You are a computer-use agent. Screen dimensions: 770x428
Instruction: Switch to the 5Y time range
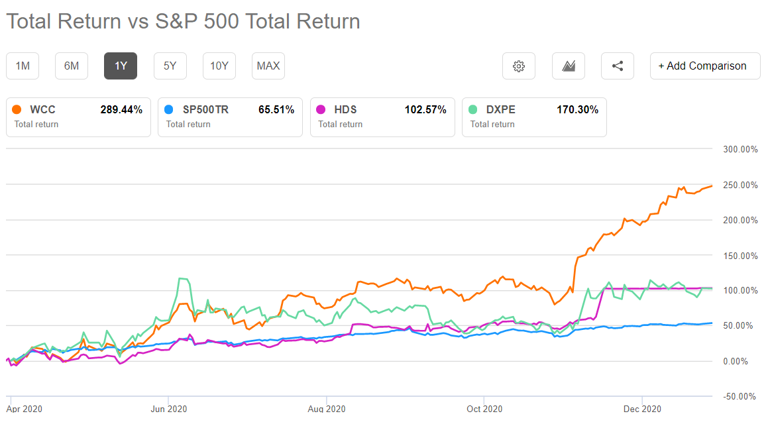170,66
